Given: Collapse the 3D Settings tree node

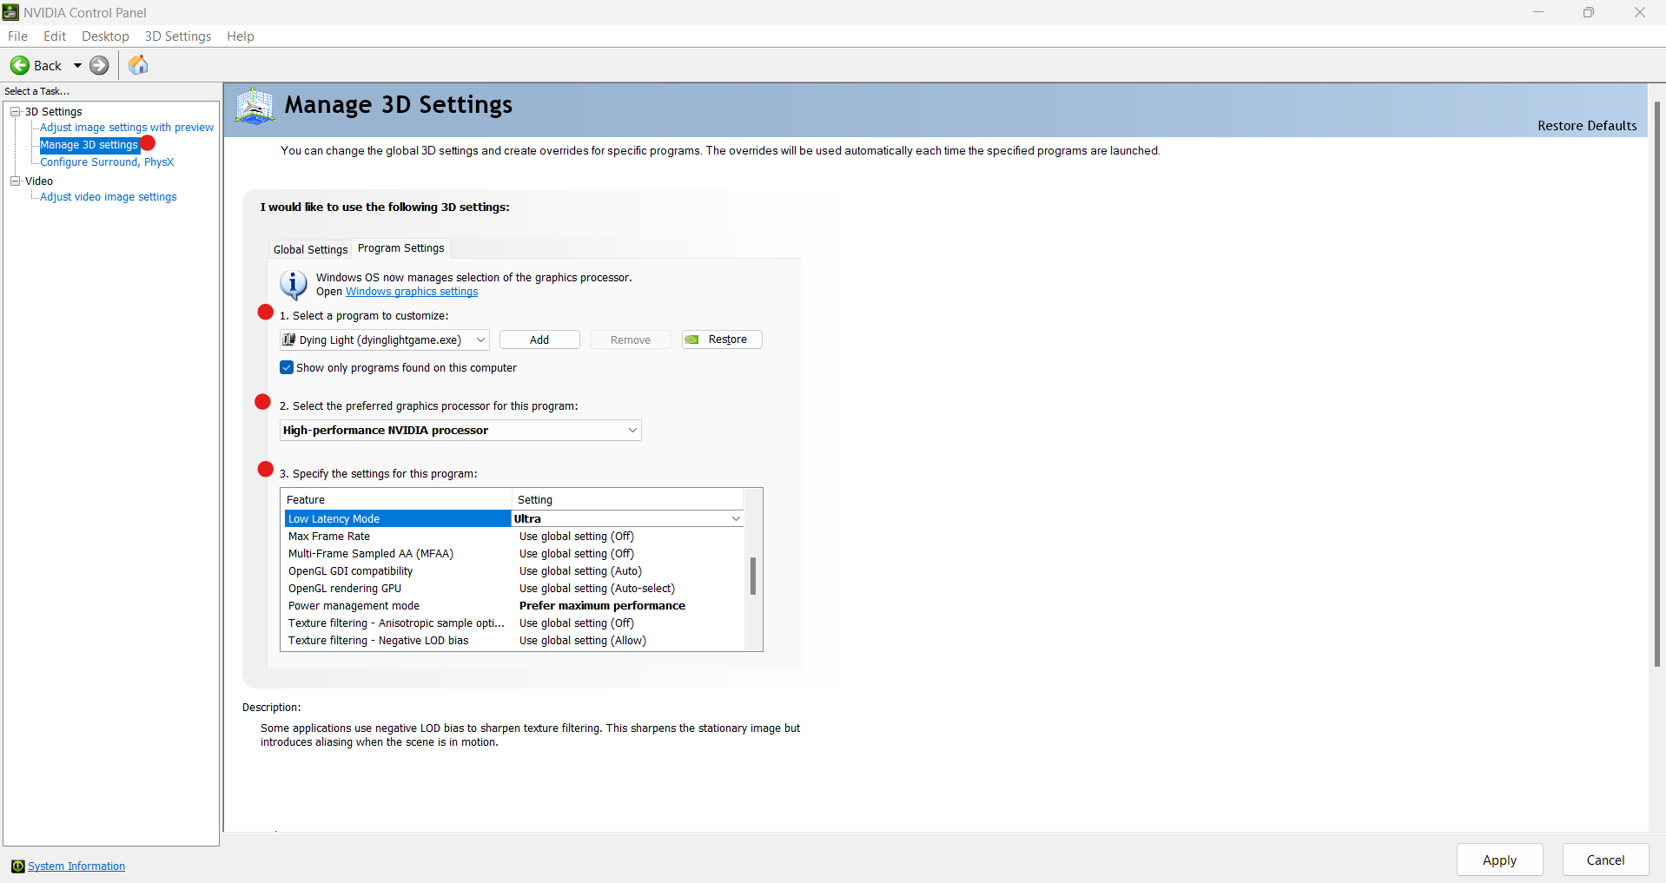Looking at the screenshot, I should [15, 111].
